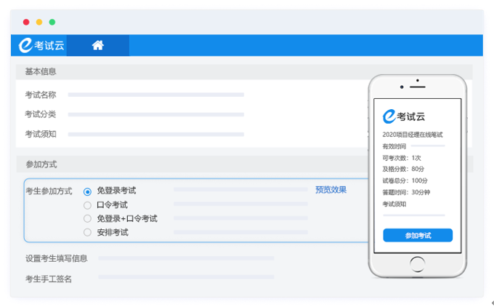Click into the 考试须知 field
The image size is (494, 307).
coord(155,134)
